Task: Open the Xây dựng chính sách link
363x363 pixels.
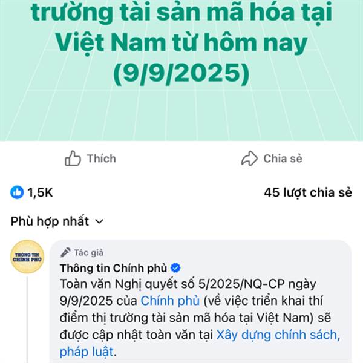Action: coord(278,335)
